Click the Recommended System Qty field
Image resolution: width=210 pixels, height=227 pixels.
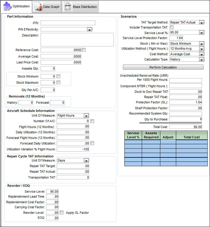pyautogui.click(x=186, y=114)
